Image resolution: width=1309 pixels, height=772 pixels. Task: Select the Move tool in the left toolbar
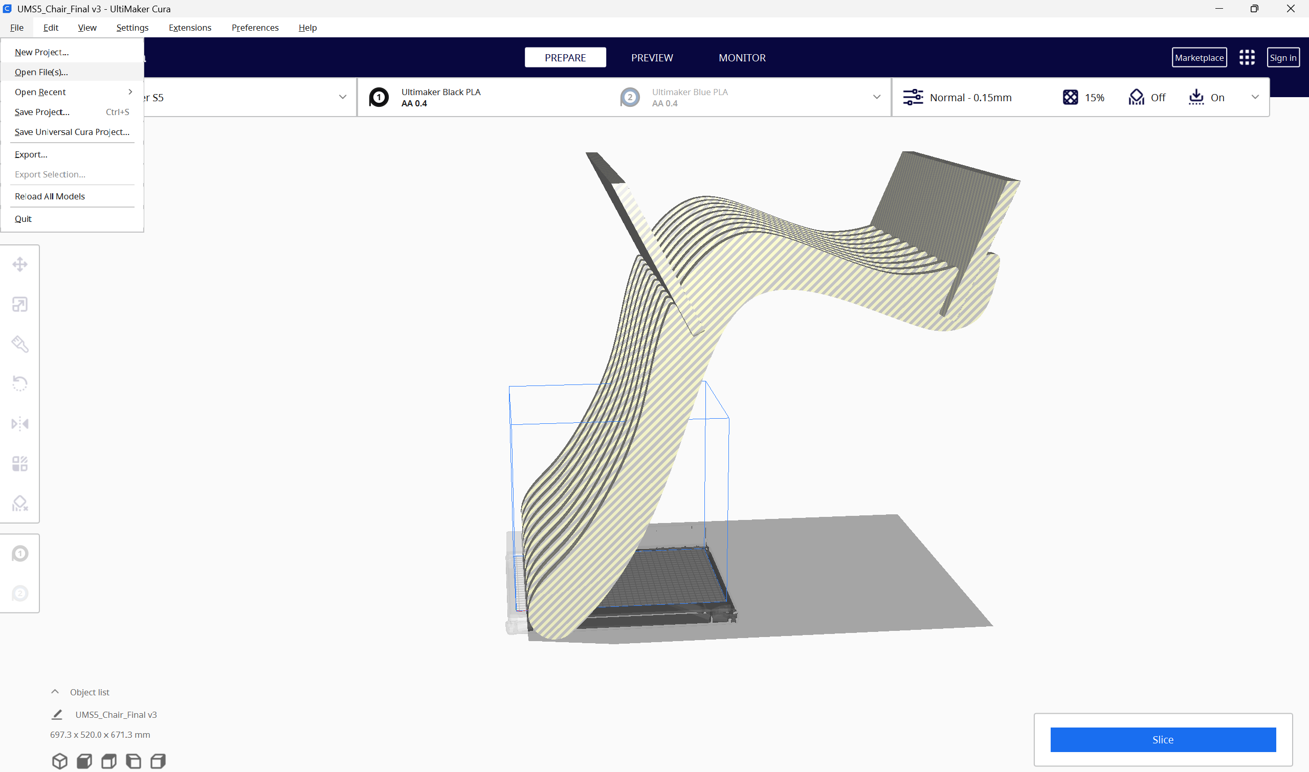20,264
